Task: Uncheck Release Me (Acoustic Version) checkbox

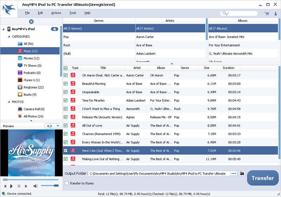Action: 66,117
